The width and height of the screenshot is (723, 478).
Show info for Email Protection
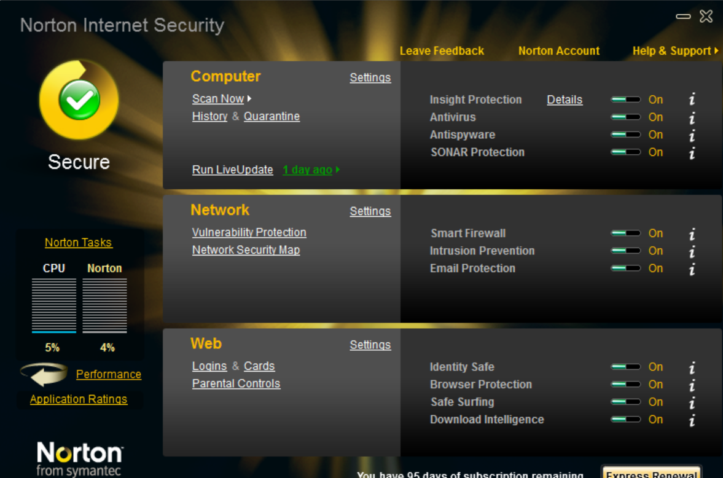pyautogui.click(x=692, y=268)
